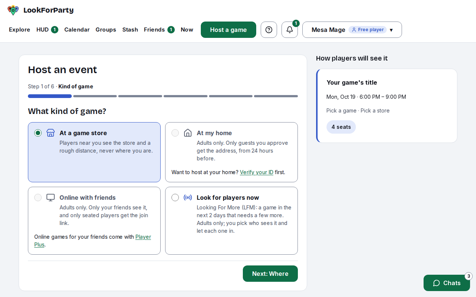Viewport: 476px width, 297px height.
Task: Open the Explore nav item
Action: pyautogui.click(x=19, y=30)
